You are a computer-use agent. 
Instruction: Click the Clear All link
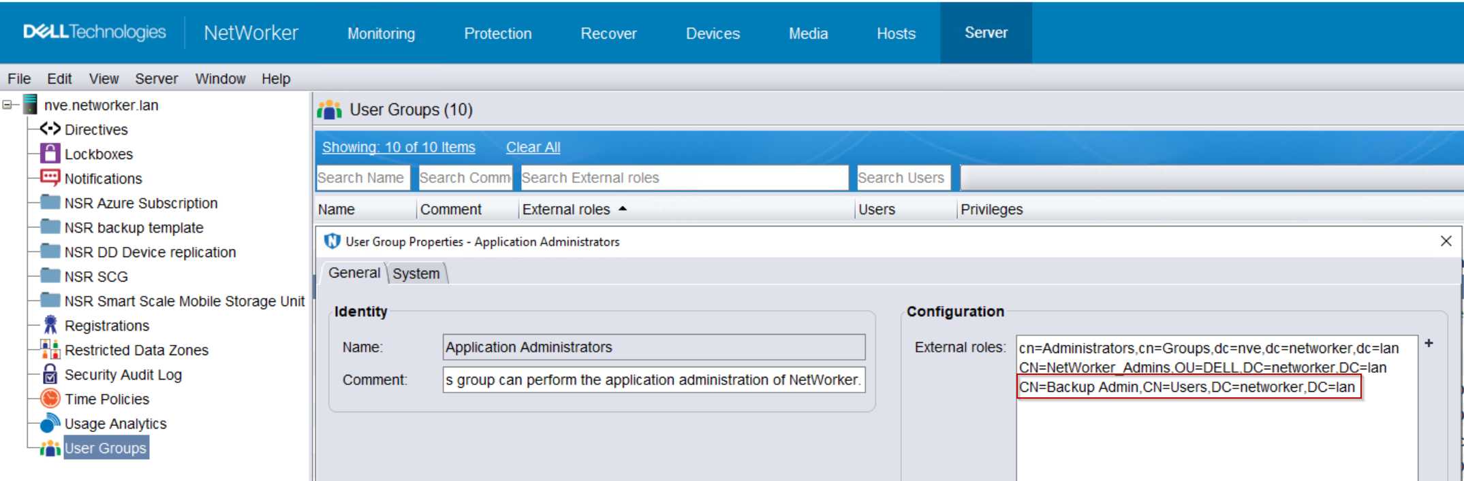[x=533, y=147]
